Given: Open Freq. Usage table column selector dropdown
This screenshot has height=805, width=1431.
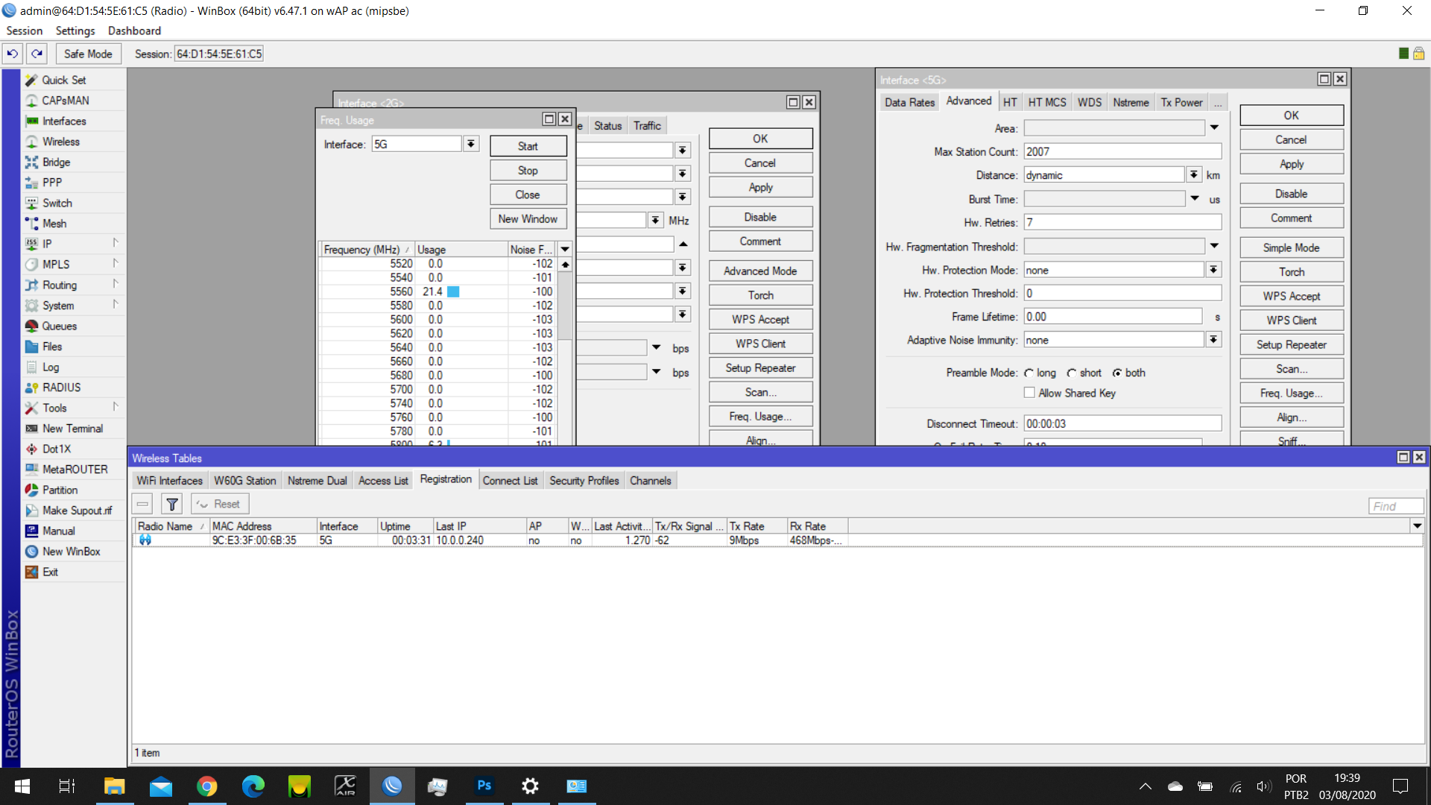Looking at the screenshot, I should [565, 250].
